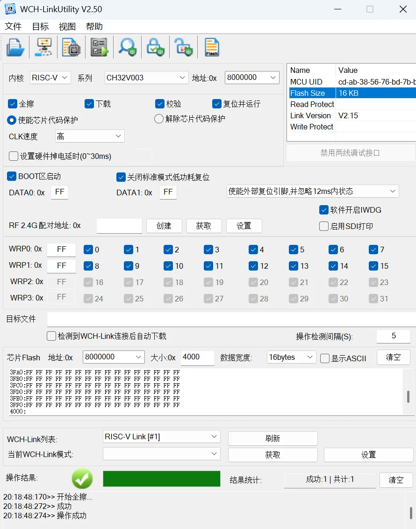The height and width of the screenshot is (529, 416).
Task: Click the connect WCH-Link toolbar icon
Action: pyautogui.click(x=43, y=47)
